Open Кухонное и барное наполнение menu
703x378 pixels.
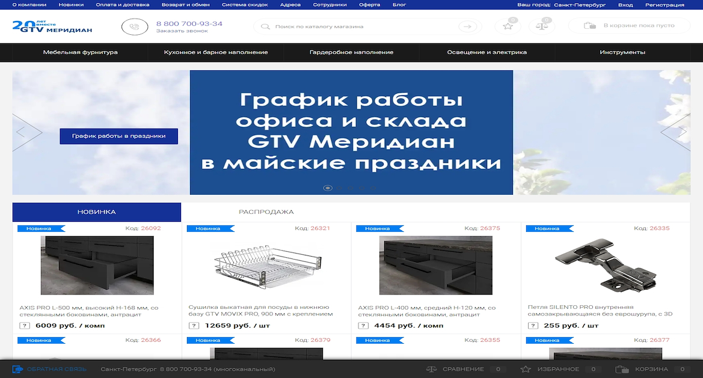pyautogui.click(x=216, y=52)
